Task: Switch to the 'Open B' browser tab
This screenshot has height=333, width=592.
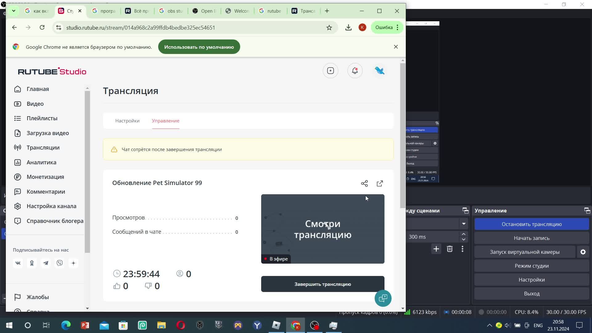Action: click(x=205, y=11)
